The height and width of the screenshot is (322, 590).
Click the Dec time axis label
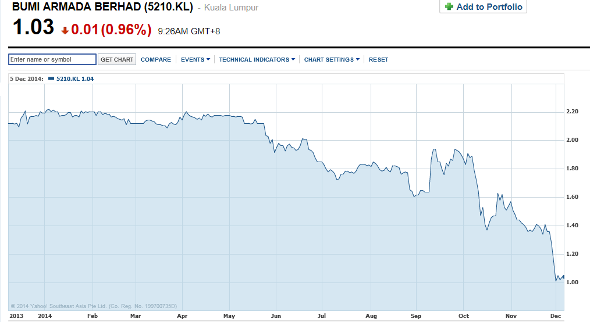pos(556,316)
